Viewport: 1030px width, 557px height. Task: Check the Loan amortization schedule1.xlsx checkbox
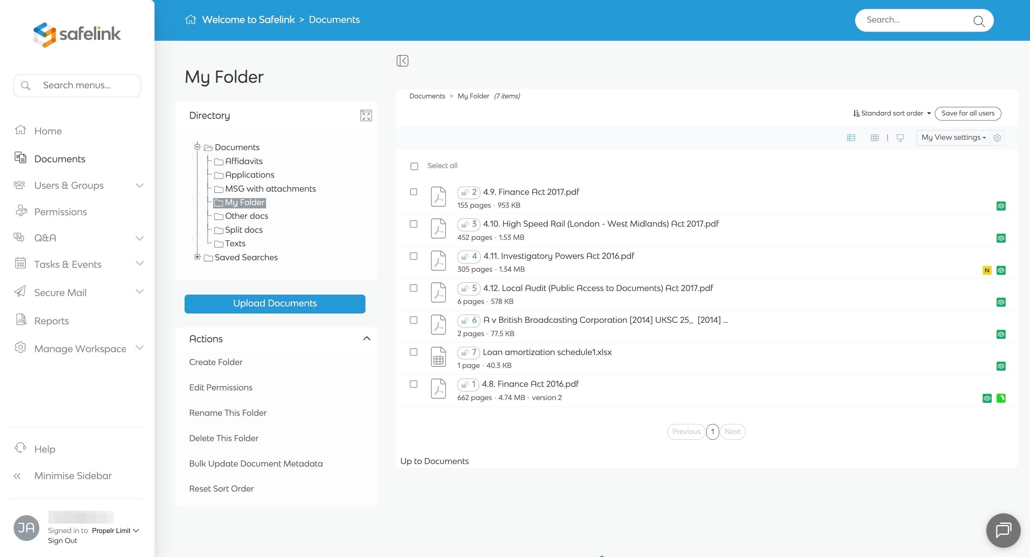pos(413,352)
